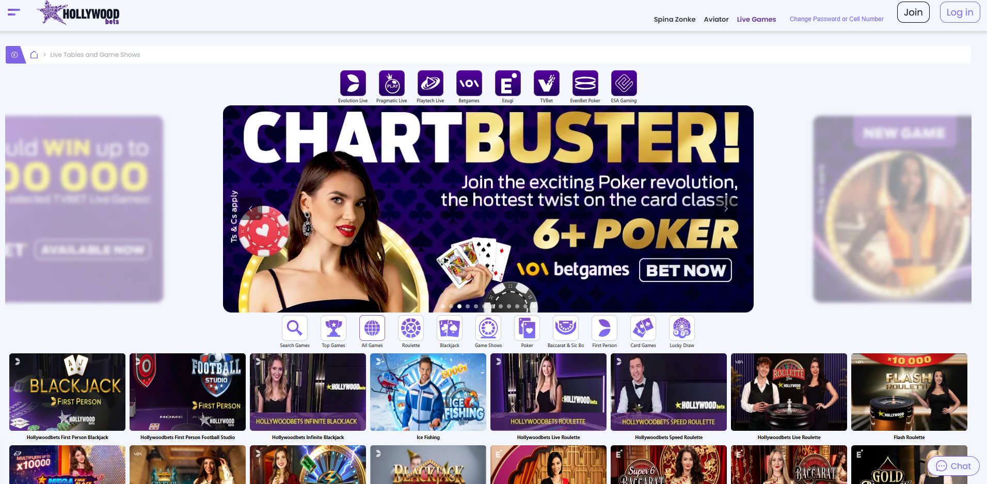Open the Lucky Draw category icon
This screenshot has height=484, width=987.
click(x=682, y=328)
